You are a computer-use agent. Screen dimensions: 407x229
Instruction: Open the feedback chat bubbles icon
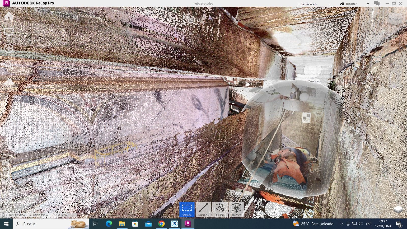coord(377,4)
